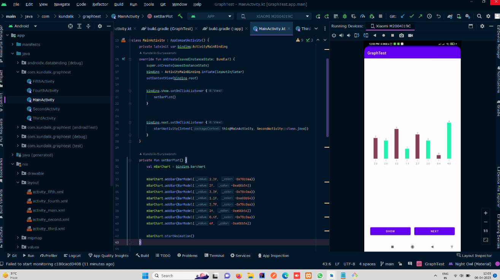
Task: Collapse the java folder in tree
Action: tap(13, 54)
